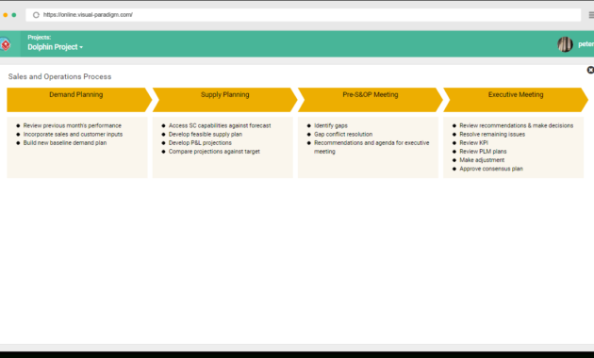The image size is (594, 358).
Task: Click 'Resolve remaining issues' item
Action: pos(492,135)
